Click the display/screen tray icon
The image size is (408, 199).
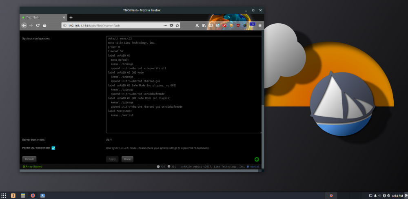pyautogui.click(x=371, y=195)
